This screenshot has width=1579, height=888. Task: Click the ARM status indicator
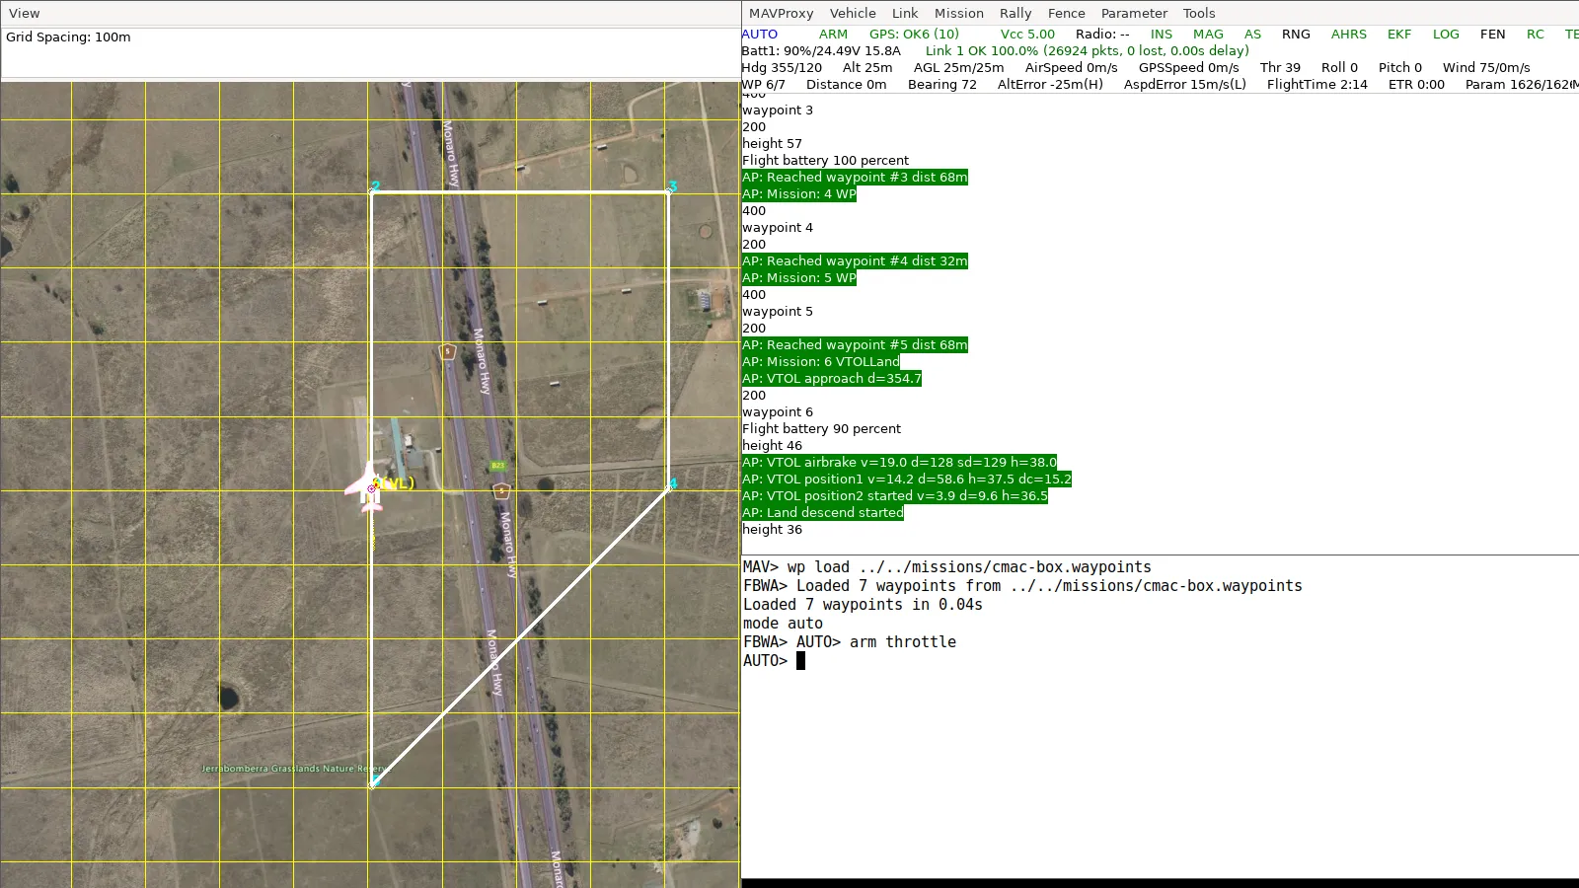click(x=833, y=34)
